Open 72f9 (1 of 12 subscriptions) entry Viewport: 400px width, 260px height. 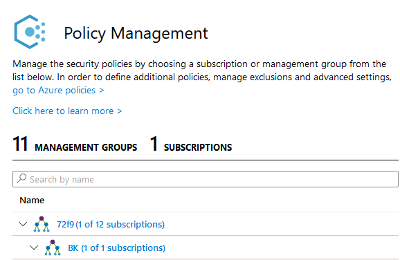pos(111,224)
